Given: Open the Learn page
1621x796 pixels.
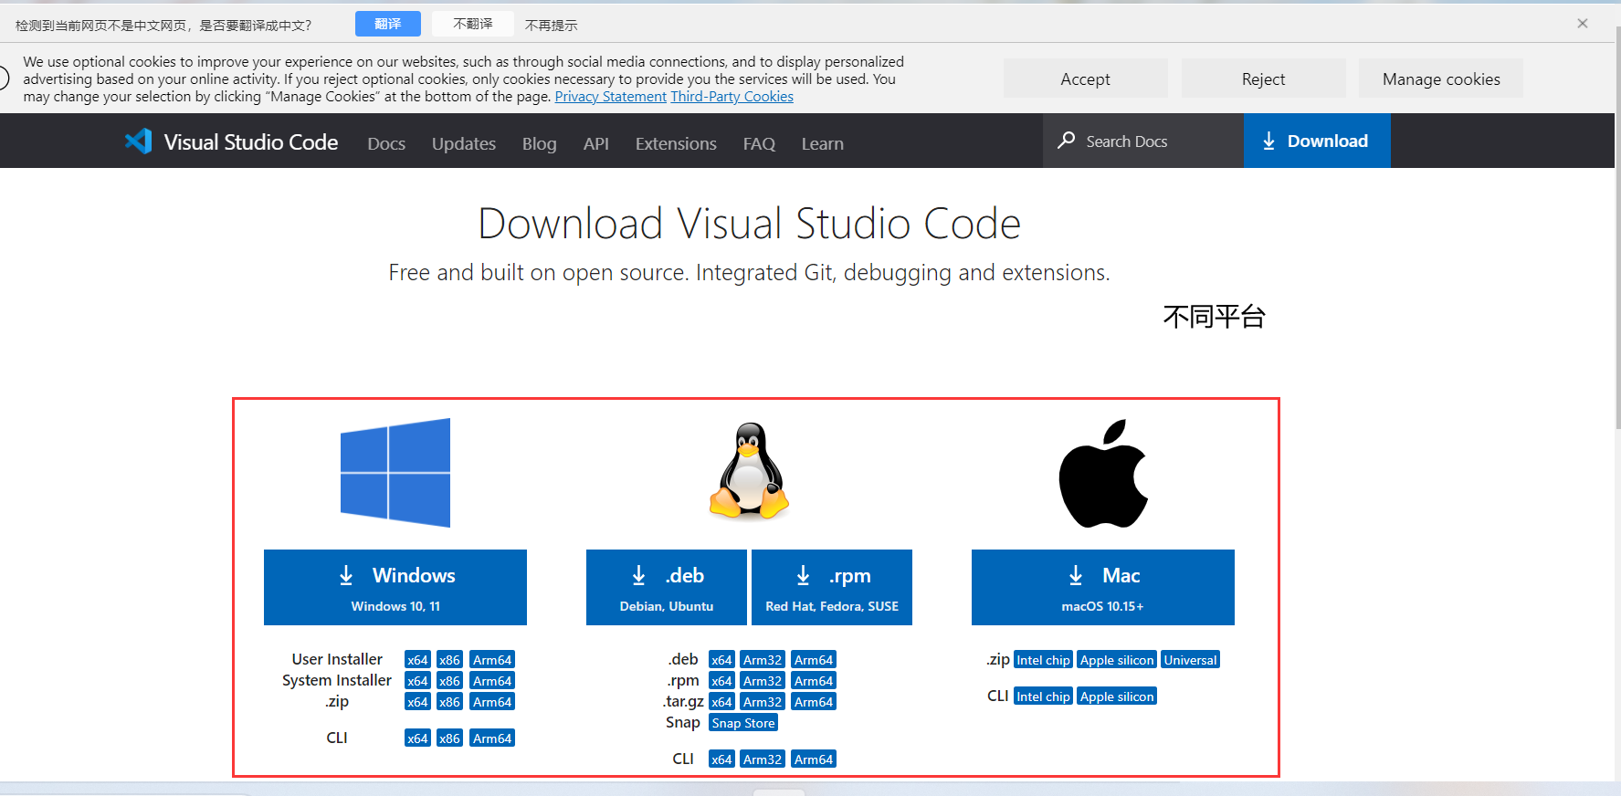Looking at the screenshot, I should (x=823, y=143).
